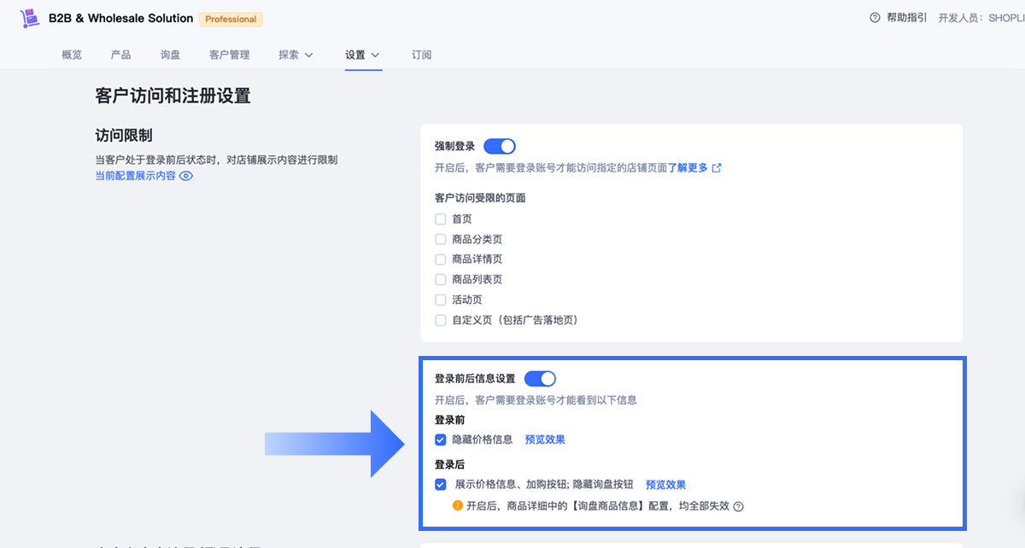Toggle the 登录前后信息设置 switch

coord(540,378)
